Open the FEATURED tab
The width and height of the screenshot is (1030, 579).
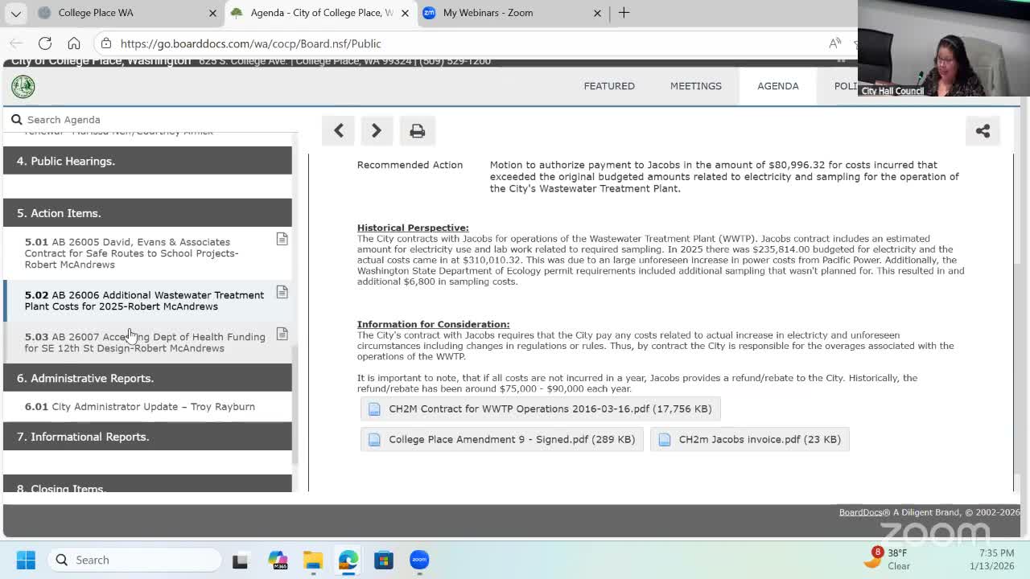[609, 86]
